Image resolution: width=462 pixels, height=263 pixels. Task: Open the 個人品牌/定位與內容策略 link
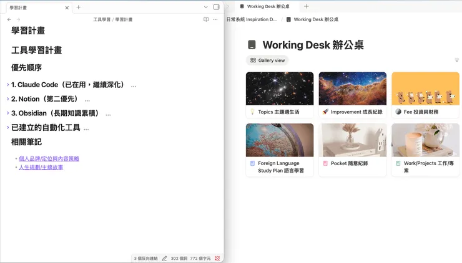point(49,158)
